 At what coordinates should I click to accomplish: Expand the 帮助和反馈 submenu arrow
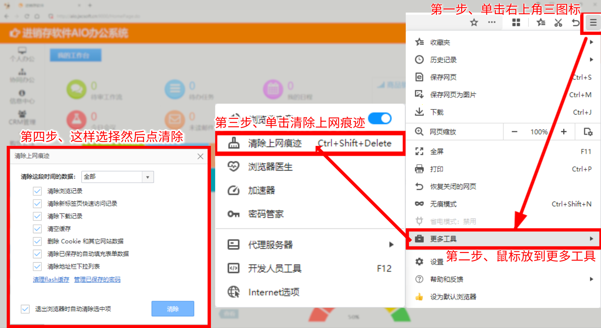pyautogui.click(x=591, y=279)
